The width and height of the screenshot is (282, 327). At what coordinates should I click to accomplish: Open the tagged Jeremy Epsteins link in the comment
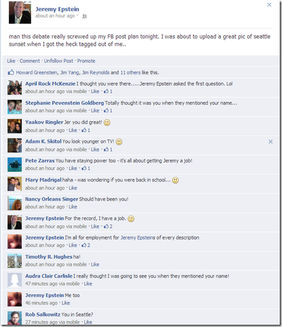tap(138, 238)
